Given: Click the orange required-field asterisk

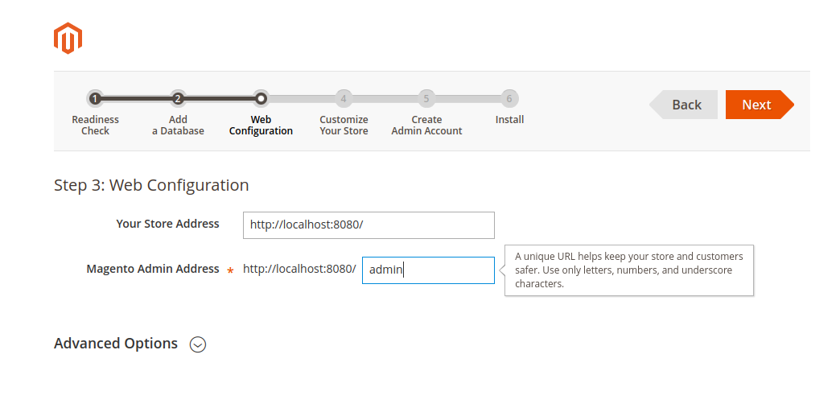Looking at the screenshot, I should [230, 271].
